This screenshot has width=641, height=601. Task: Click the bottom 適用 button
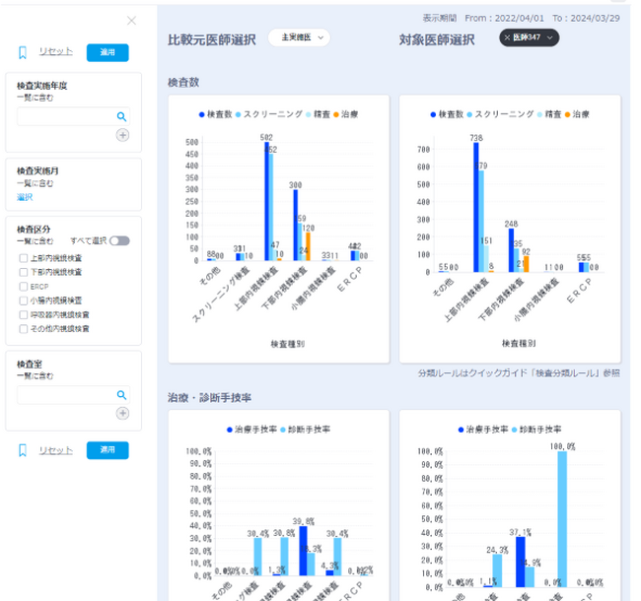coord(107,450)
